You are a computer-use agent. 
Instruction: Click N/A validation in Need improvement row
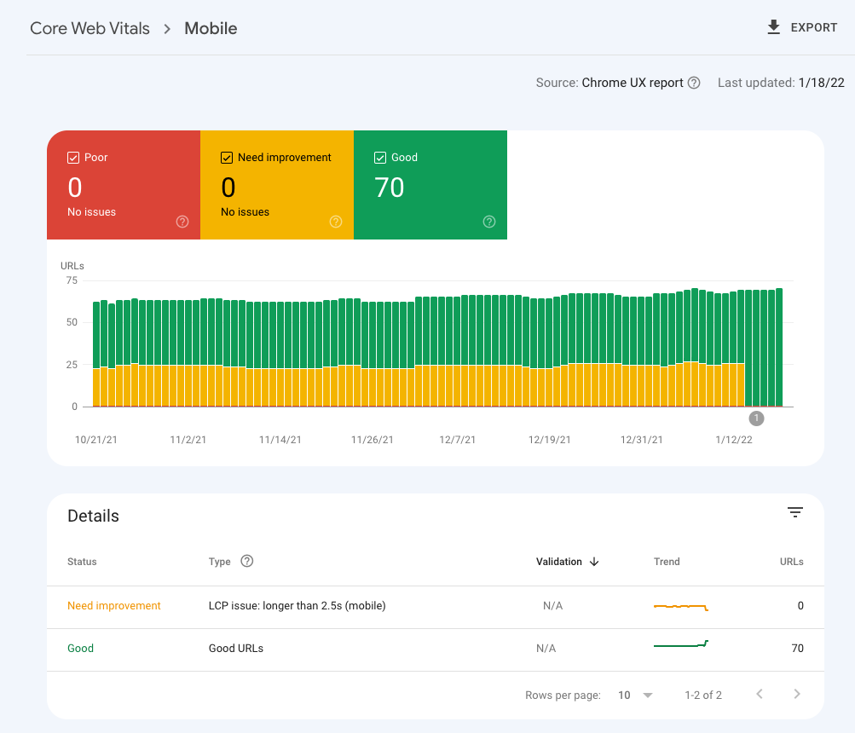click(x=553, y=606)
